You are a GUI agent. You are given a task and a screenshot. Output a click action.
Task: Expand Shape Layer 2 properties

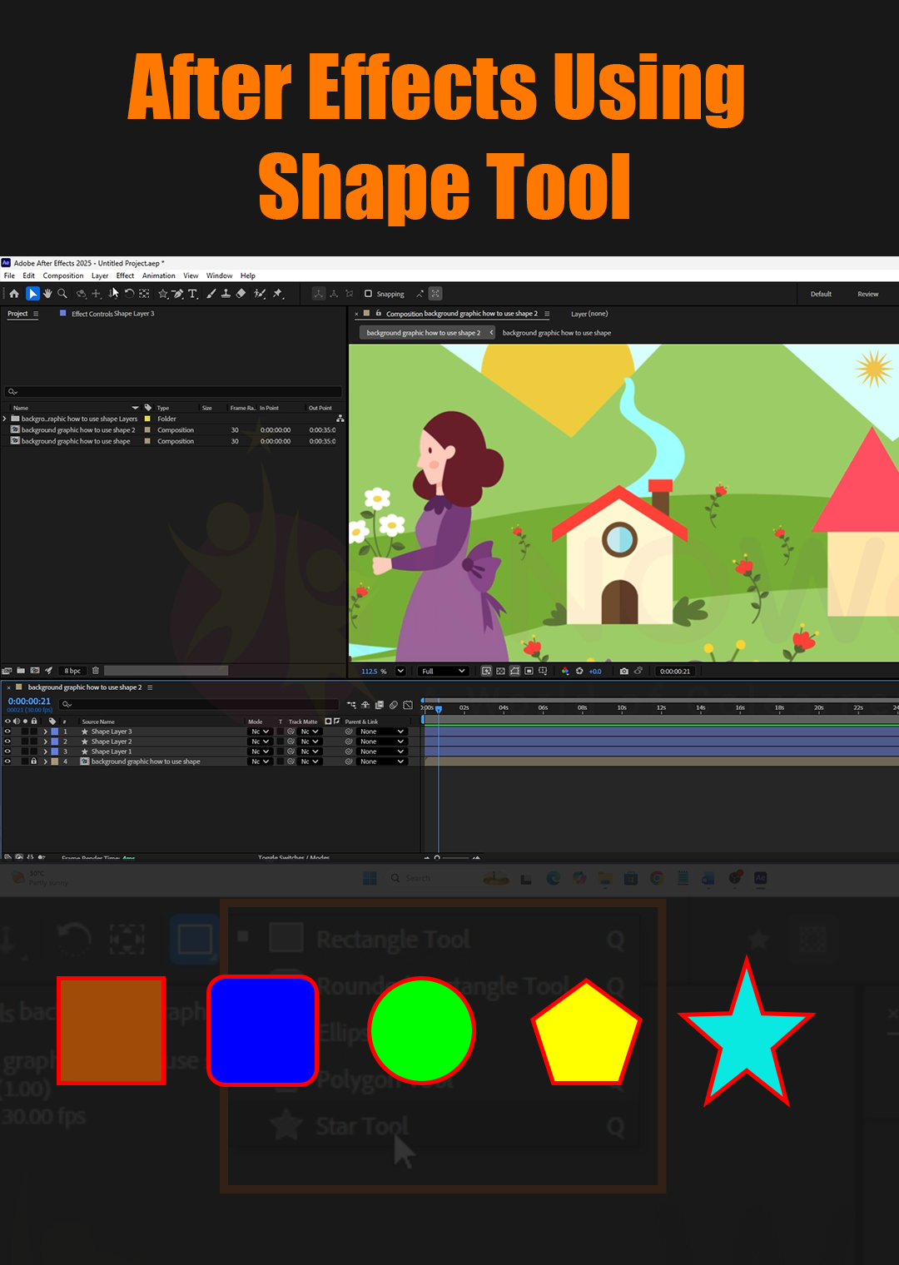46,742
